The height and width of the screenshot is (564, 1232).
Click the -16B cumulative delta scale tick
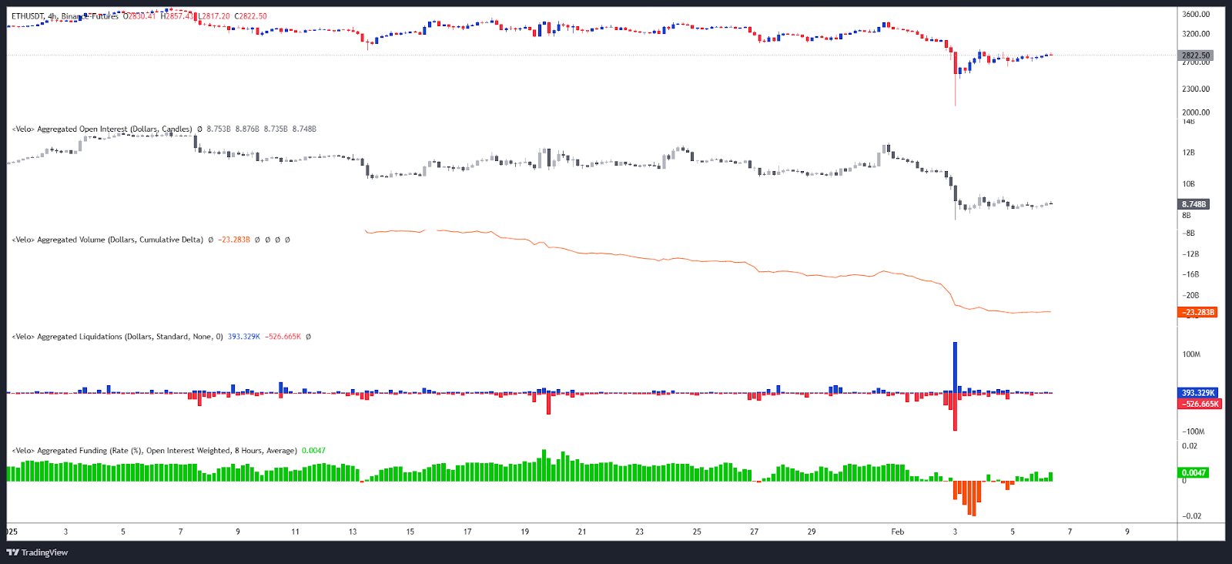1191,274
